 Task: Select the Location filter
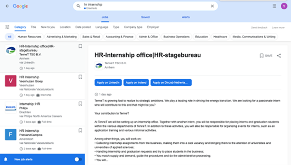tap(65, 27)
